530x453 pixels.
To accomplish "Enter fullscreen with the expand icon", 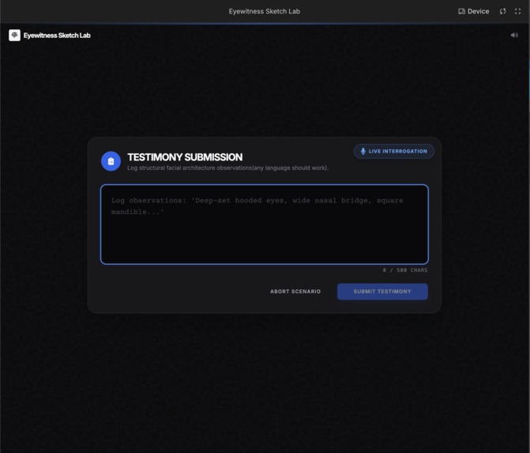I will coord(517,11).
